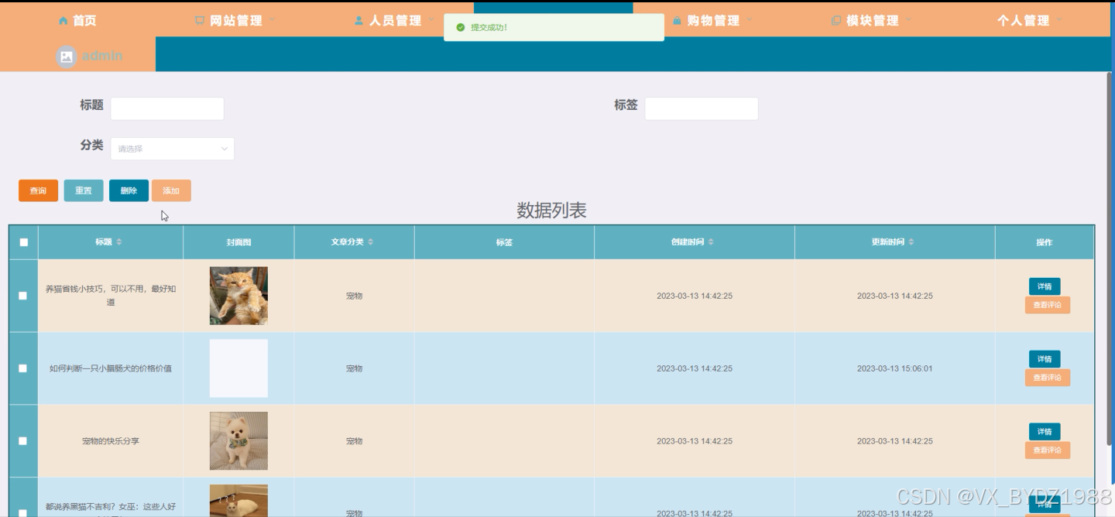The image size is (1115, 517).
Task: Click the bag icon beside 购物管理
Action: point(677,21)
